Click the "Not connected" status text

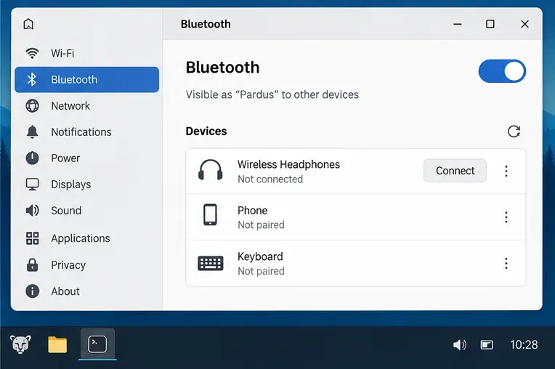pos(270,179)
